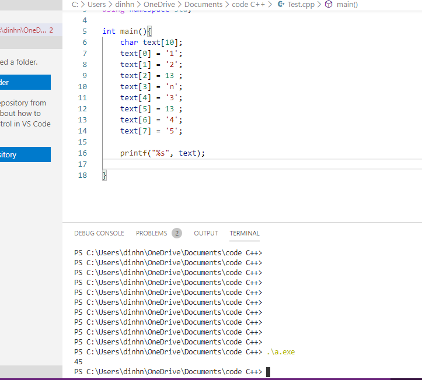This screenshot has width=422, height=380.
Task: Click the blue Open Folder button
Action: coord(25,82)
